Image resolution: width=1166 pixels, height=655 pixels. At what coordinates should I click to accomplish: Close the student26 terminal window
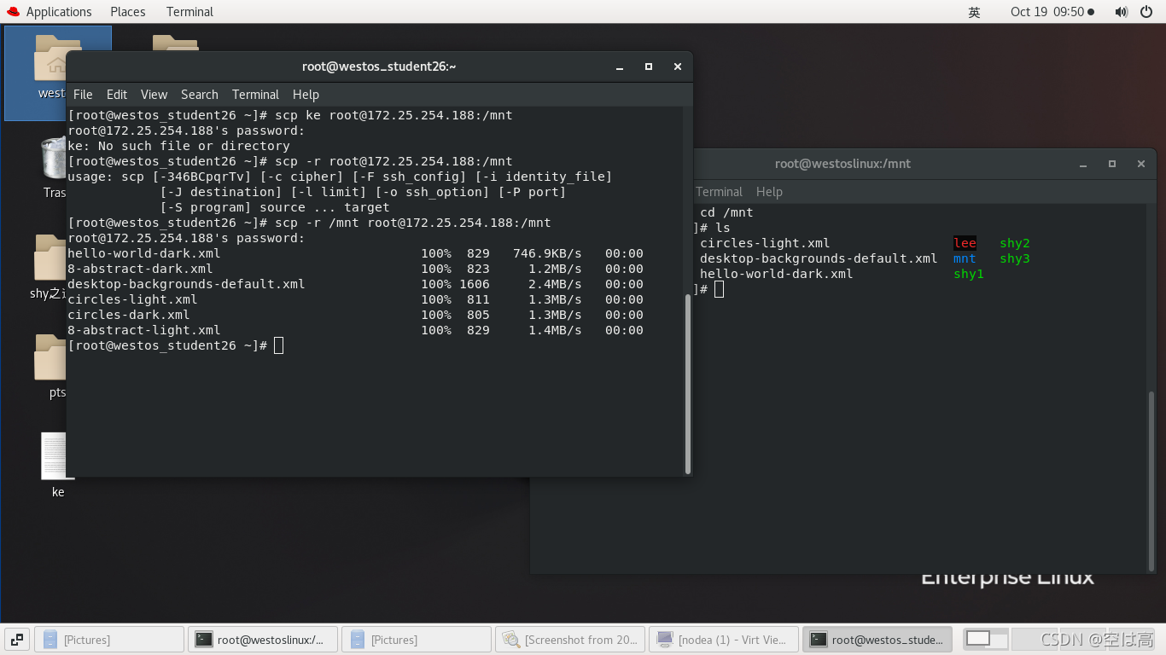coord(678,67)
